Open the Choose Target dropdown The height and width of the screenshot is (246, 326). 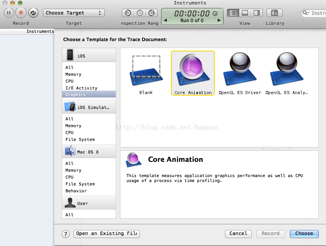(x=74, y=13)
